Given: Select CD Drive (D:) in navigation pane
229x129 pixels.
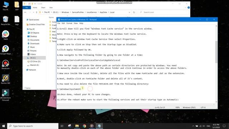Looking at the screenshot, I should coord(34,61).
